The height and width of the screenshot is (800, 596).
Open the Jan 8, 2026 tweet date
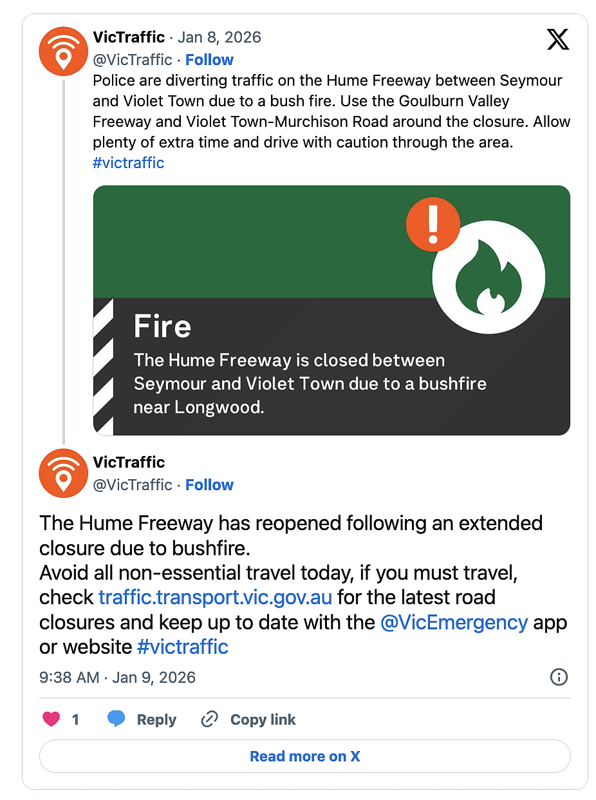pos(219,37)
